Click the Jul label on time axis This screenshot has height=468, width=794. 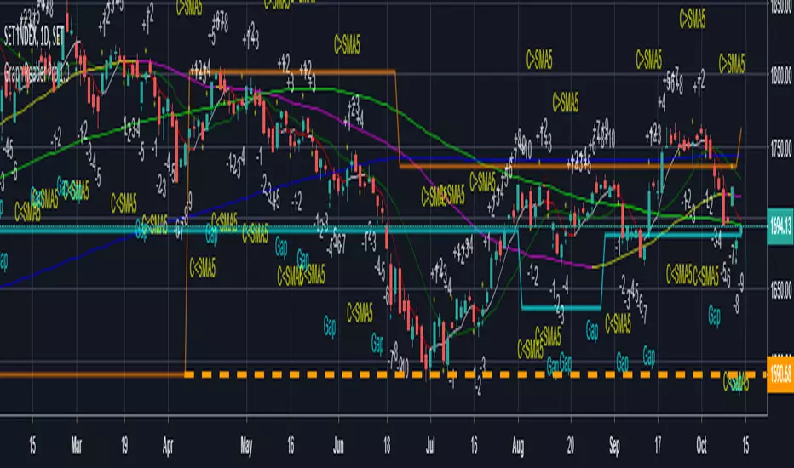[x=430, y=445]
